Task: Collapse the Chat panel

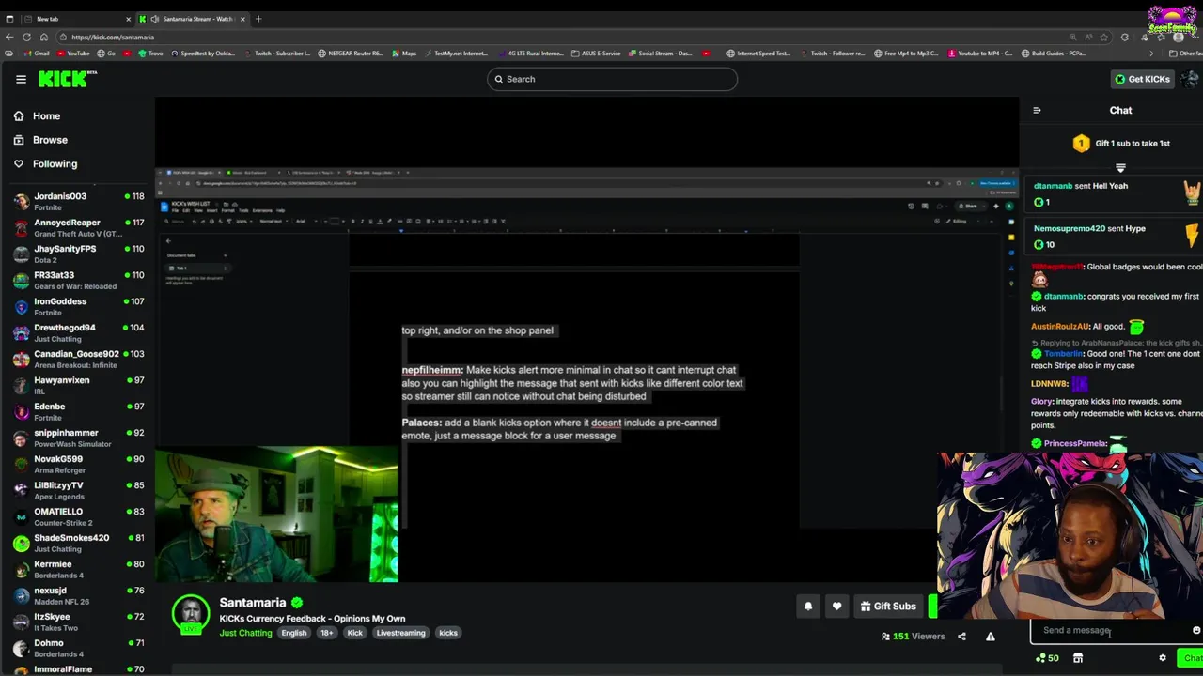Action: click(1037, 110)
